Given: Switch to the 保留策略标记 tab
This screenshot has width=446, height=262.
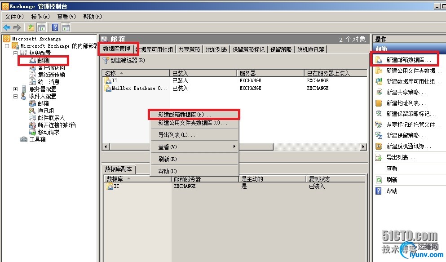Looking at the screenshot, I should [248, 49].
